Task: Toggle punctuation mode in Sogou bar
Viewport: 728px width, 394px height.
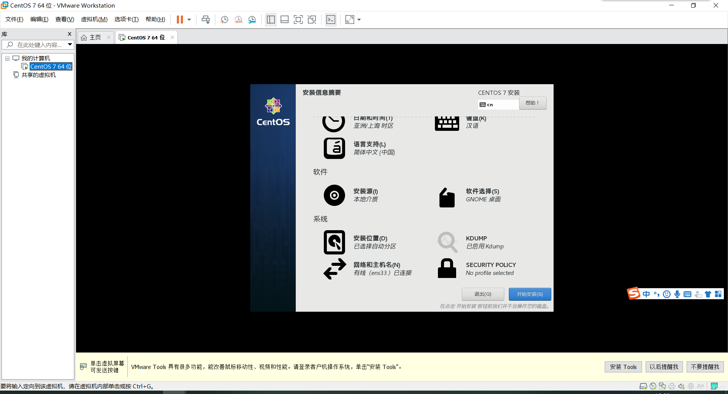Action: tap(657, 294)
